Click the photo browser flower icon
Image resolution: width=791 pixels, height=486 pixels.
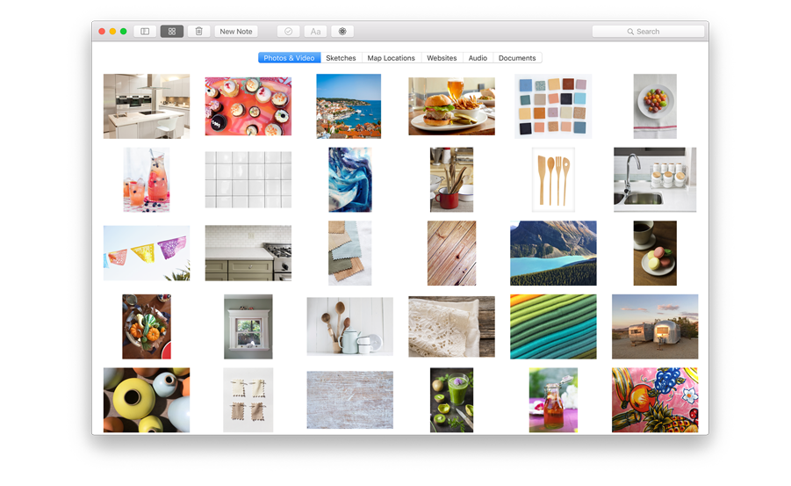tap(342, 32)
